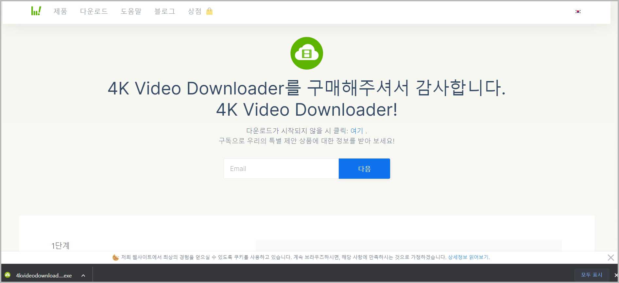Image resolution: width=619 pixels, height=283 pixels.
Task: Click the 4K Download green logo
Action: click(x=36, y=11)
